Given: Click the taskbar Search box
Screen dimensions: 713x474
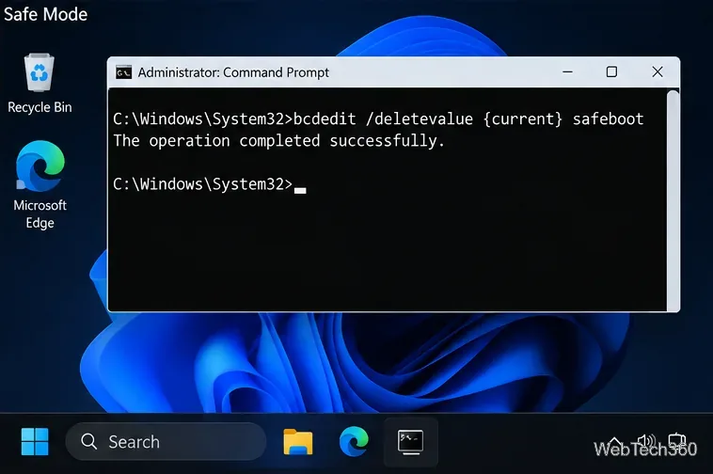Looking at the screenshot, I should [x=166, y=441].
